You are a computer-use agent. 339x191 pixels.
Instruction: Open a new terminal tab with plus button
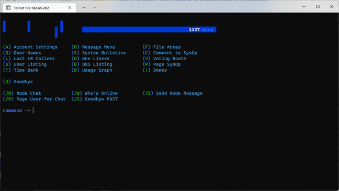84,7
